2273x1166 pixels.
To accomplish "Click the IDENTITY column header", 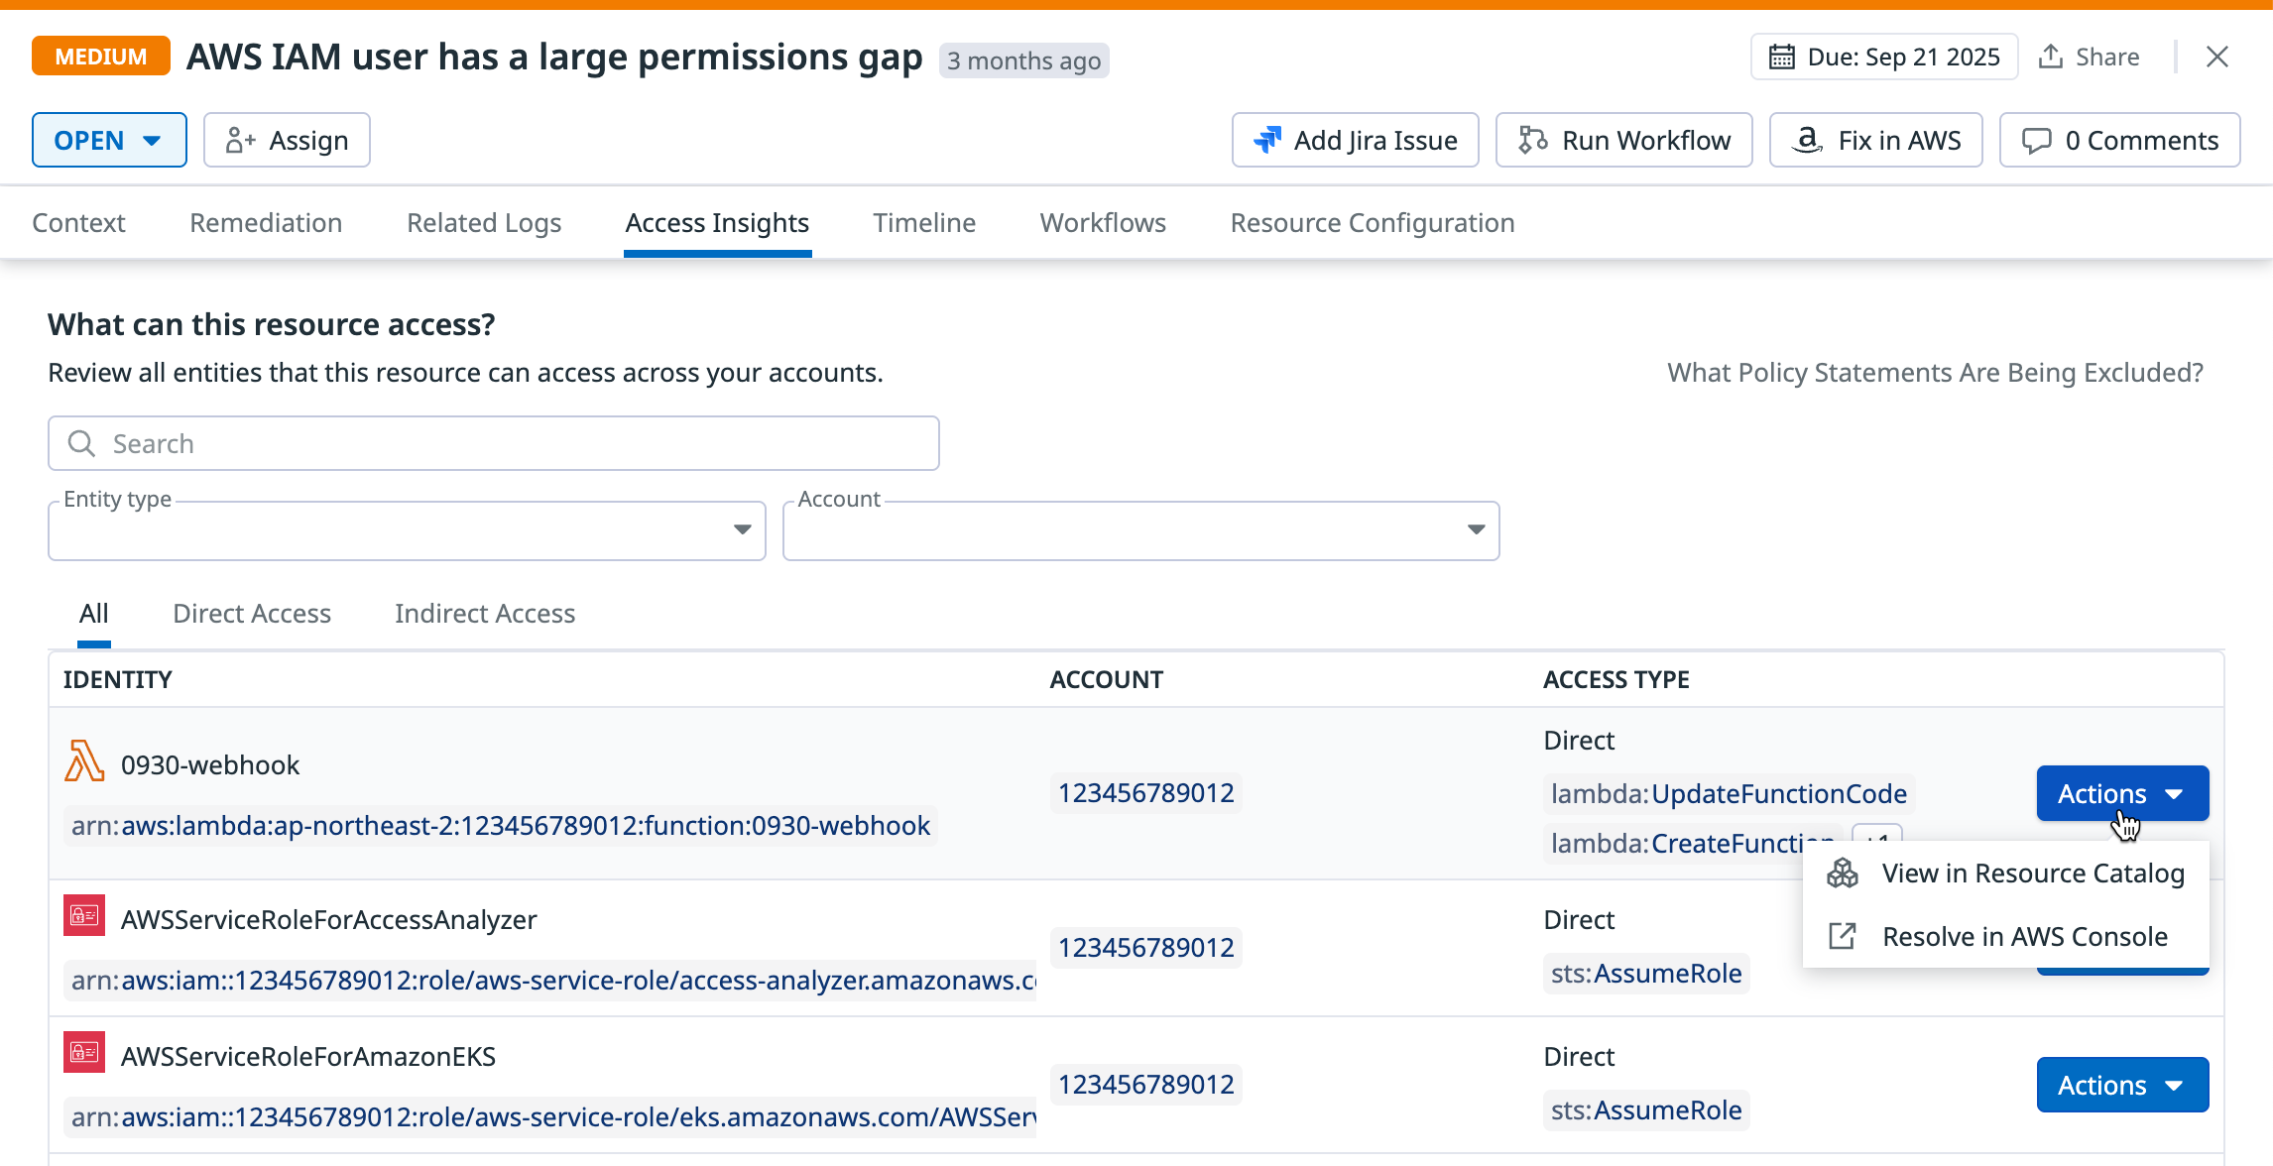I will [117, 680].
